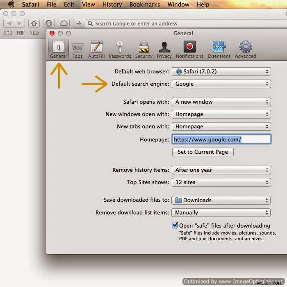Expand the New tabs open with dropdown
Screen dimensions: 287x287
[x=221, y=126]
